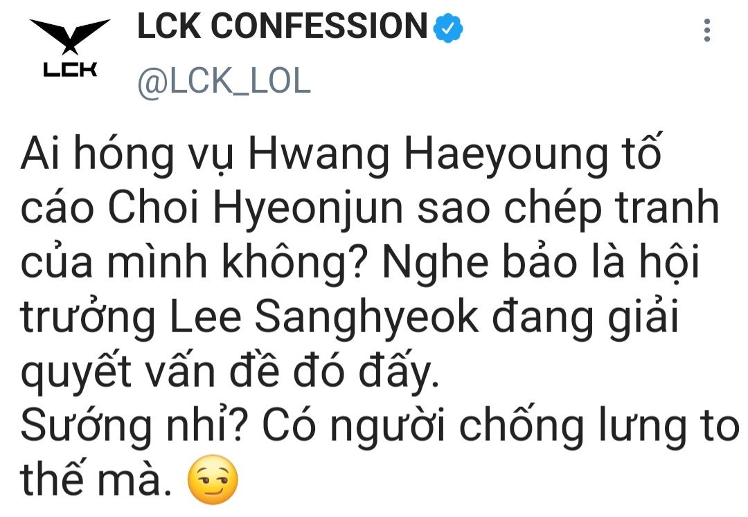Click the blue verified badge
This screenshot has width=748, height=517.
448,28
